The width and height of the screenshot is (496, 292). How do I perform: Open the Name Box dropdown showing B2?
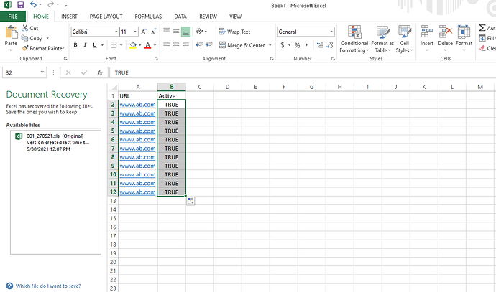[42, 72]
